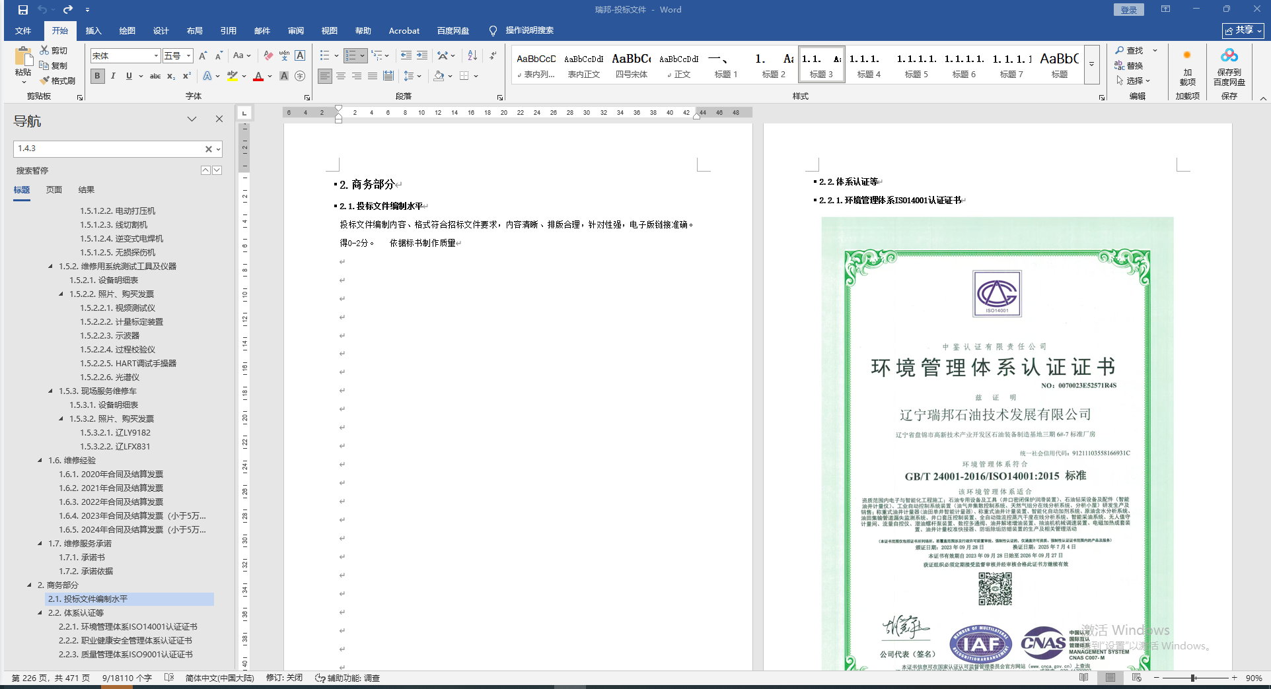
Task: Sort the selected text alphabetically
Action: pyautogui.click(x=472, y=55)
